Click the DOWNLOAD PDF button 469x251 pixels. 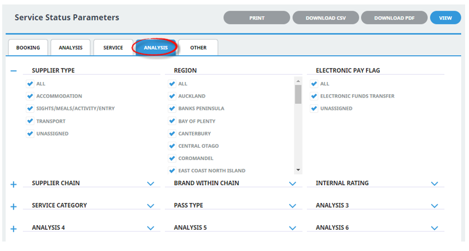(394, 18)
